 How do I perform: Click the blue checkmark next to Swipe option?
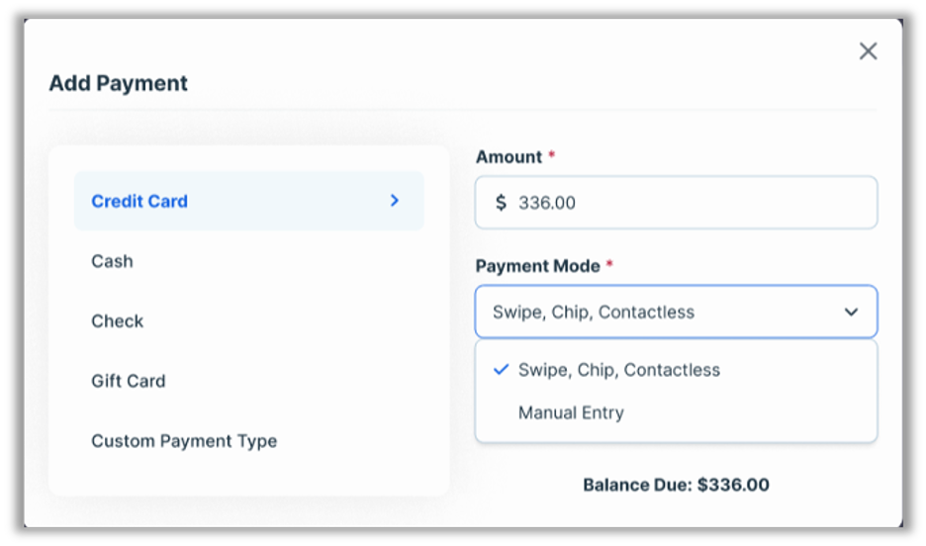pos(501,369)
